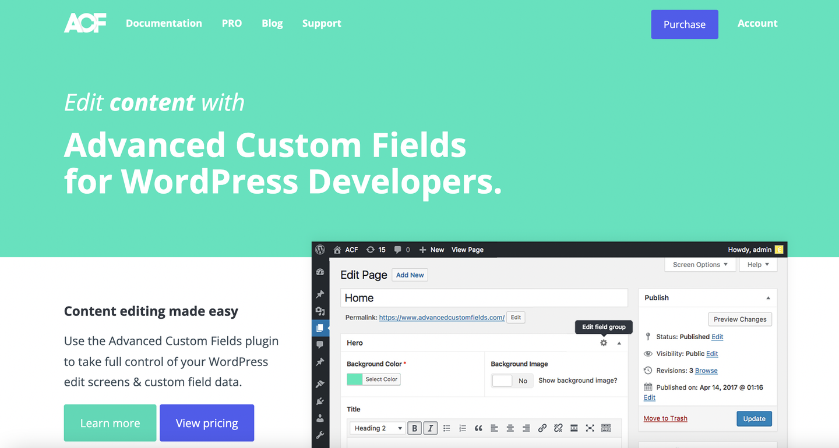Align text center in the Title editor
Viewport: 839px width, 448px height.
coord(510,428)
